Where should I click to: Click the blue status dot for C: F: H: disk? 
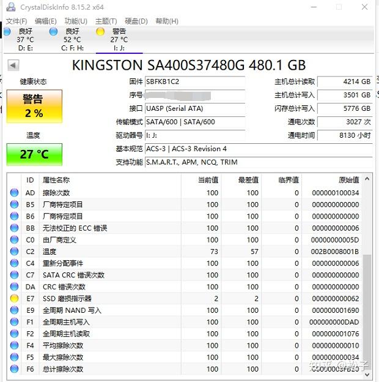click(x=53, y=31)
